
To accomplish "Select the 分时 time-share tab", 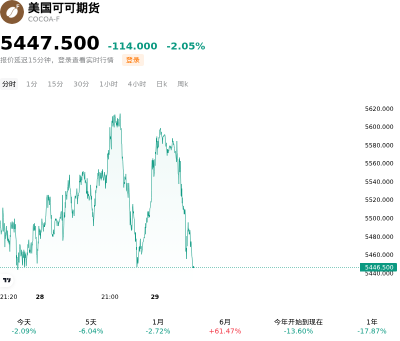I will (9, 84).
